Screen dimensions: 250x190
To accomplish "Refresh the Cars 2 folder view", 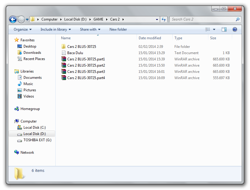I will 164,19.
